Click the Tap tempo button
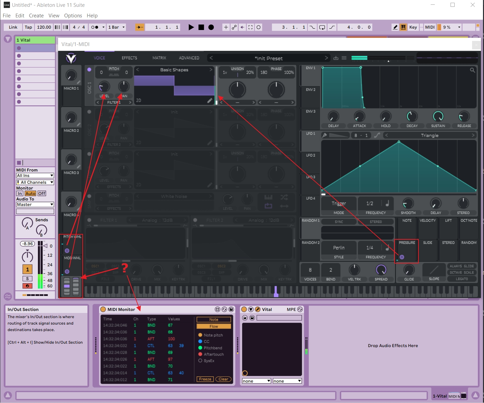The width and height of the screenshot is (484, 403). (28, 27)
